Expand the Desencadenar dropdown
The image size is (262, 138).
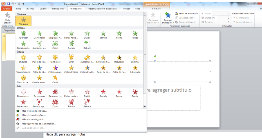tap(185, 18)
